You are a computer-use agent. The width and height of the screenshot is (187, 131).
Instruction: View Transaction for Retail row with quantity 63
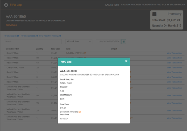pyautogui.click(x=174, y=63)
